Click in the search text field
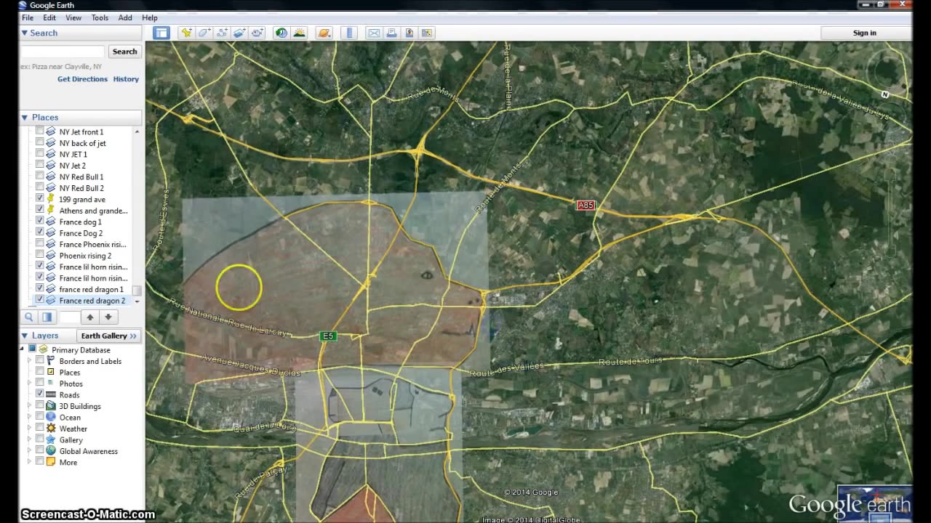 tap(63, 52)
